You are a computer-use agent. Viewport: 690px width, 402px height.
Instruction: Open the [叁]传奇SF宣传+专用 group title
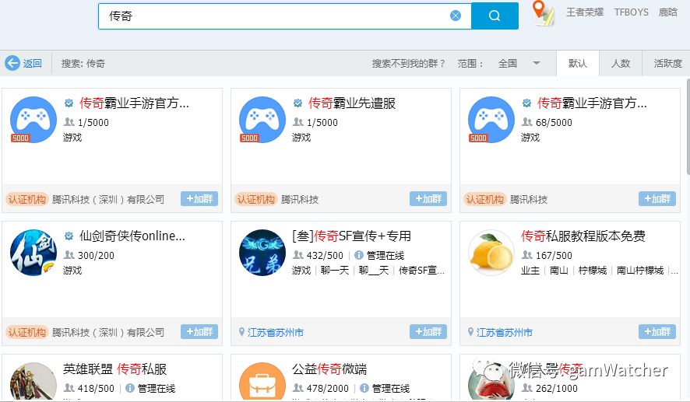[x=351, y=236]
